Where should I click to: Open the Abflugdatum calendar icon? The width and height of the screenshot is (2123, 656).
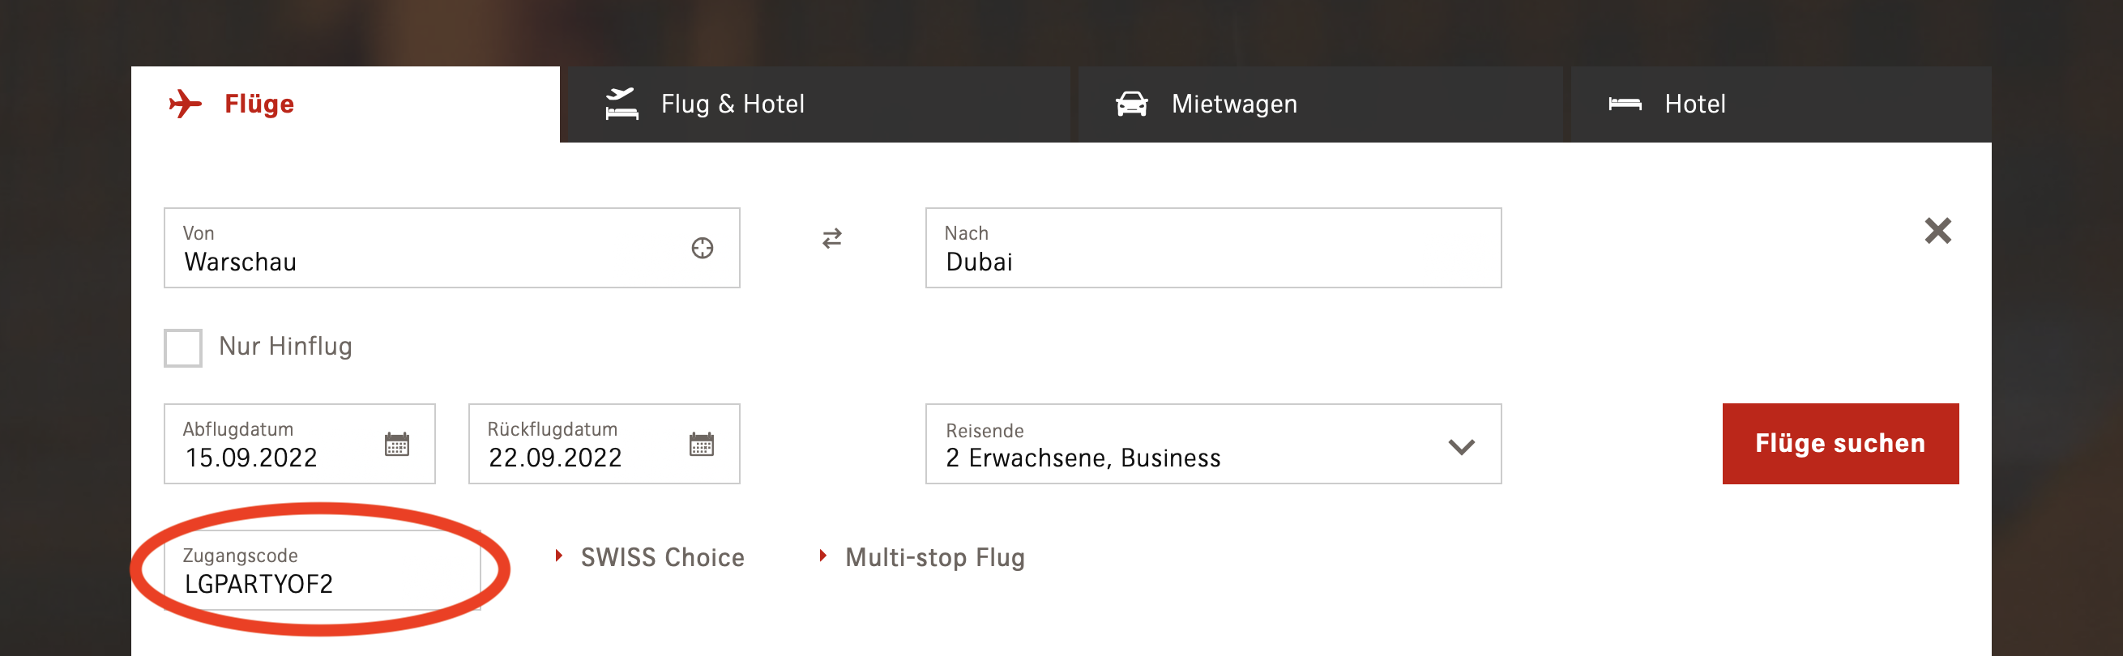click(x=396, y=444)
